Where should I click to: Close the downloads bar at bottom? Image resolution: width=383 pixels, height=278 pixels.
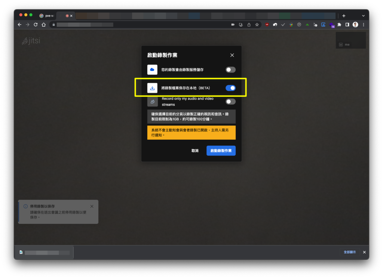(x=364, y=252)
